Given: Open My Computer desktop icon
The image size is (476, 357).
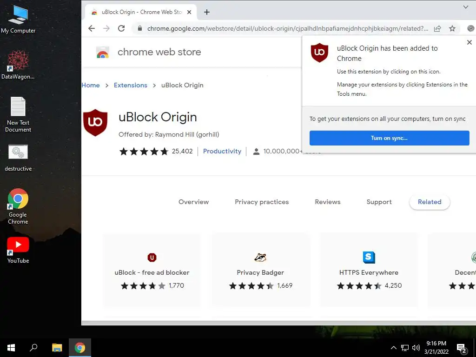Looking at the screenshot, I should point(18,20).
